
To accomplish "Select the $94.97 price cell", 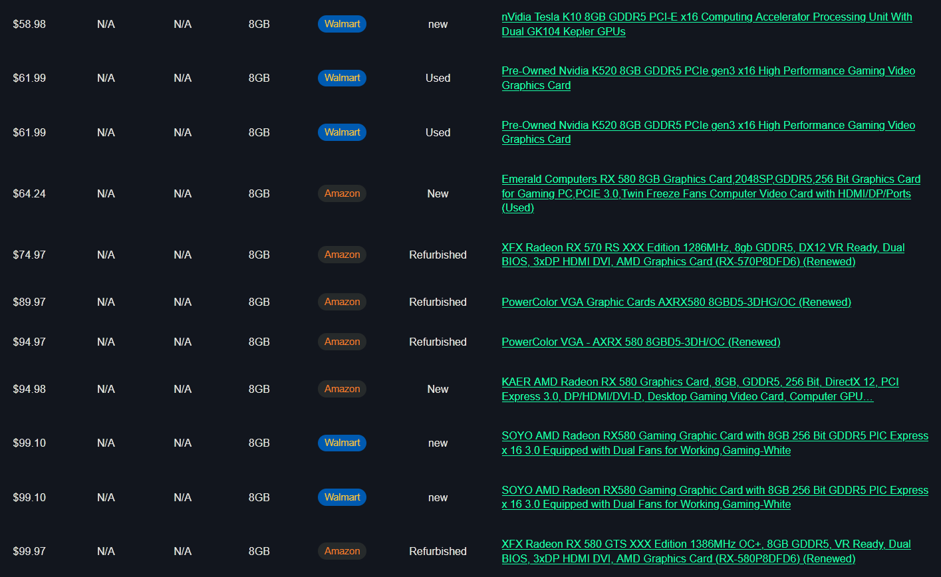I will [x=29, y=342].
